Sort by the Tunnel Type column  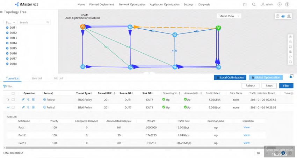84,93
